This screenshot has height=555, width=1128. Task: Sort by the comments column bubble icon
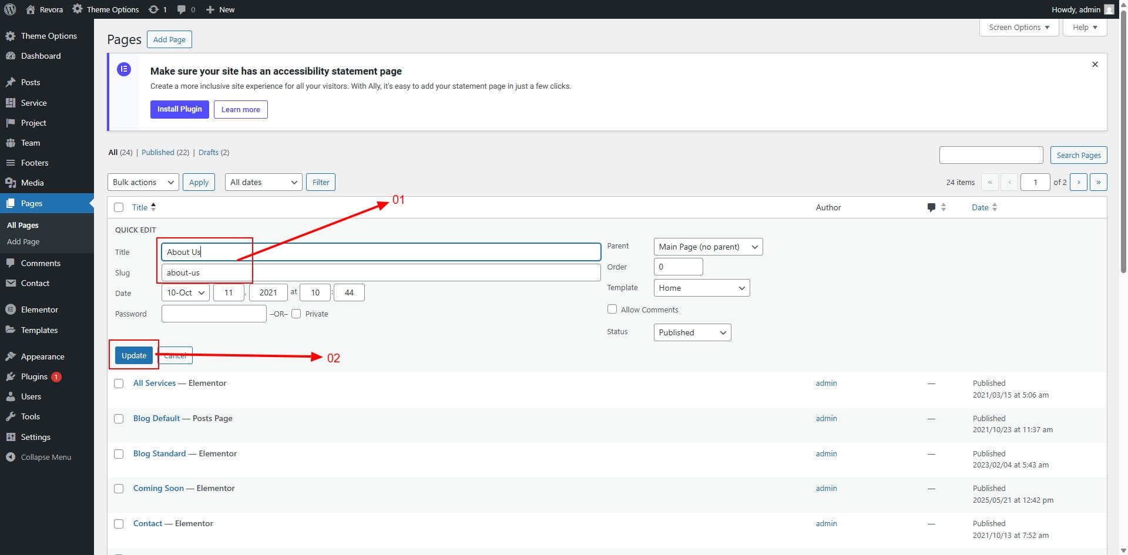click(x=931, y=207)
